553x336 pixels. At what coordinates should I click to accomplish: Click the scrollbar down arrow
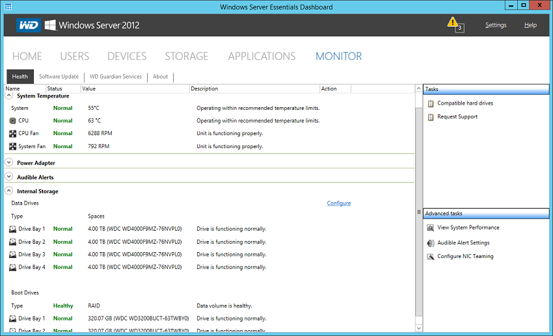click(418, 328)
